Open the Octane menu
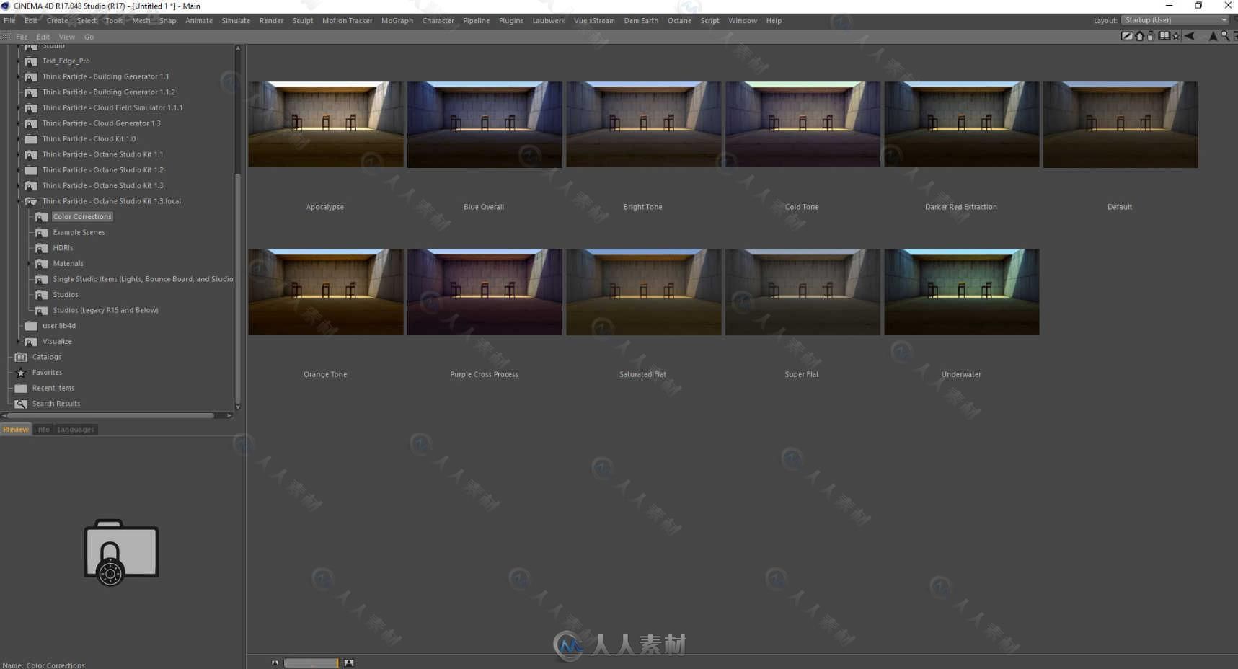This screenshot has height=669, width=1238. (679, 21)
